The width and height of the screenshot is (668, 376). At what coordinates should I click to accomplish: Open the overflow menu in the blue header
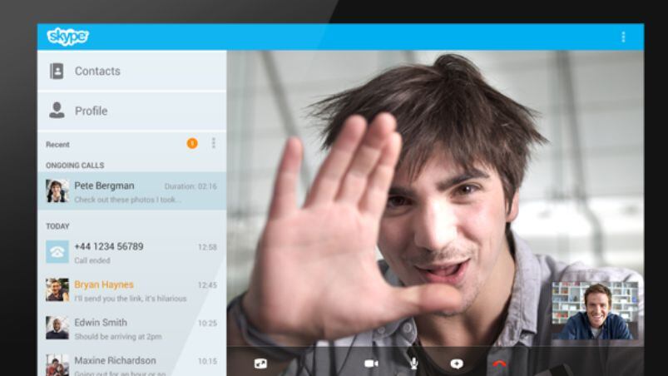tap(623, 37)
